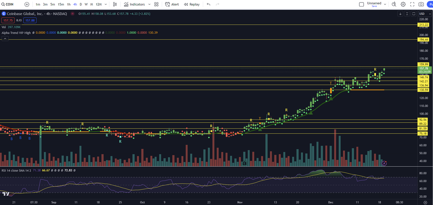Start bar Replay mode
The height and width of the screenshot is (205, 433).
pos(192,4)
